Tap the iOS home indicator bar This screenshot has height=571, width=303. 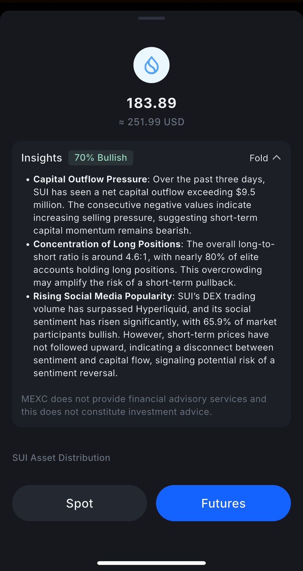pyautogui.click(x=151, y=563)
